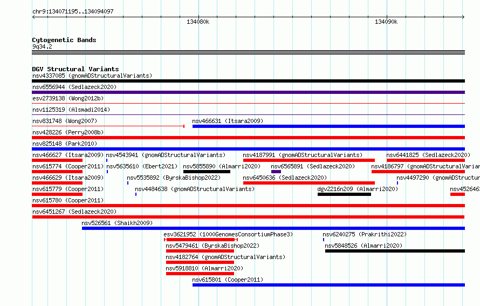This screenshot has width=480, height=306.
Task: Click nsv5635610 (Ebert2021) variant label
Action: pos(142,166)
